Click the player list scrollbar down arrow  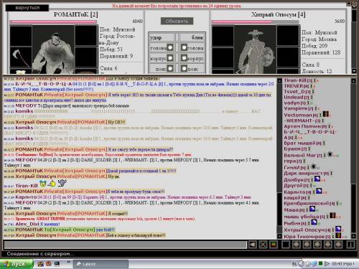[x=353, y=236]
